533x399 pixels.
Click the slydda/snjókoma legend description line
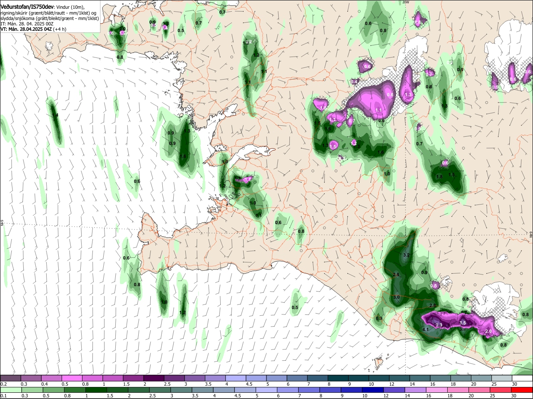[50, 18]
